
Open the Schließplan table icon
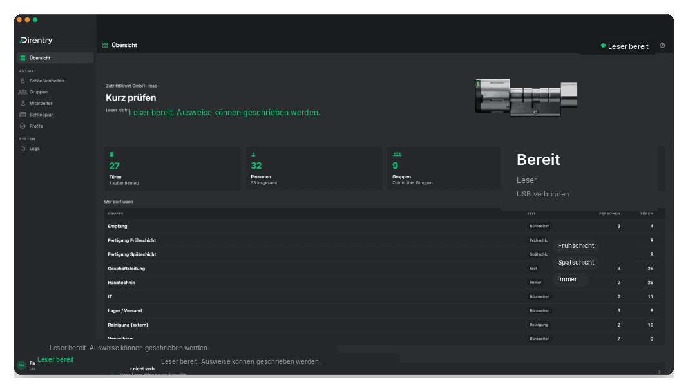coord(23,115)
